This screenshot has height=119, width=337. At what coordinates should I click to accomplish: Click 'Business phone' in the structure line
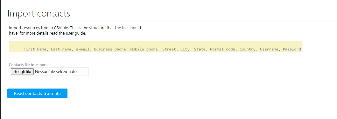pyautogui.click(x=109, y=49)
